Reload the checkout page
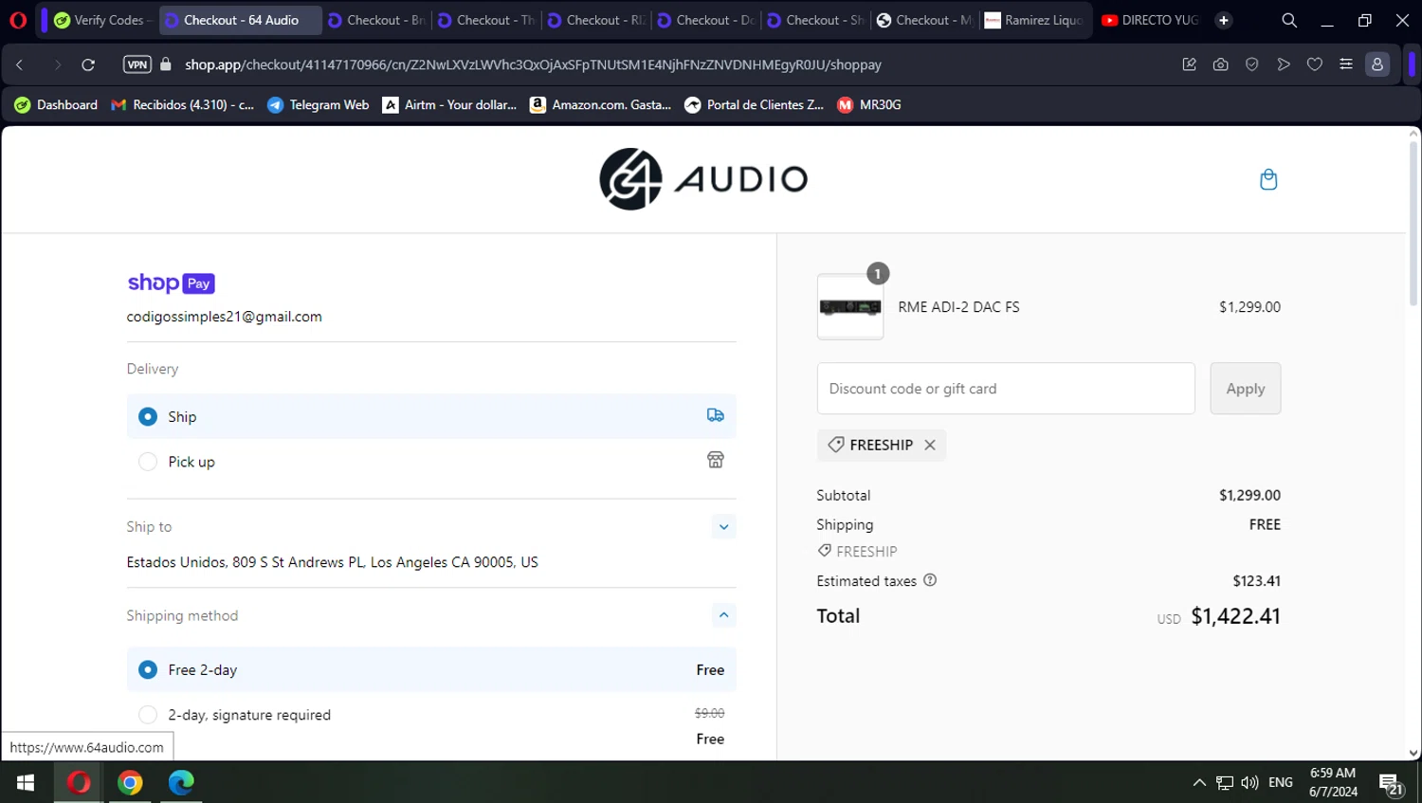The height and width of the screenshot is (803, 1422). 88,64
